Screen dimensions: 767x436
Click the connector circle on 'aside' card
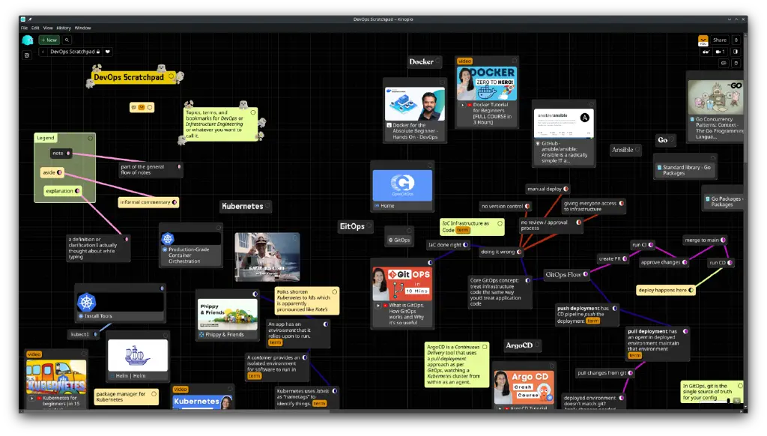tap(59, 172)
